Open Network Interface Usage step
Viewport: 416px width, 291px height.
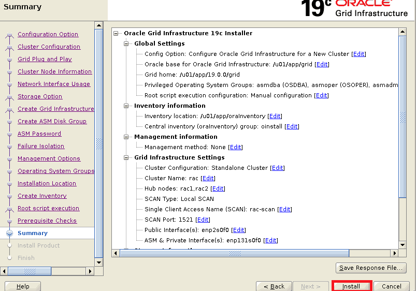click(x=54, y=84)
